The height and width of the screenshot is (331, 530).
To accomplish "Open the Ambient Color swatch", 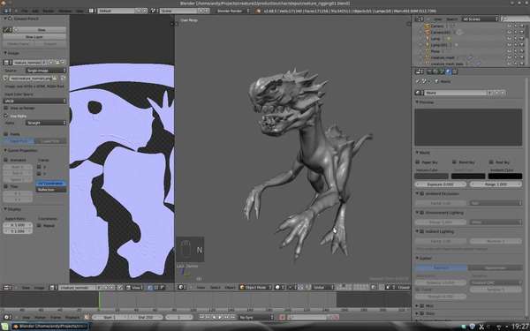I will pos(505,177).
